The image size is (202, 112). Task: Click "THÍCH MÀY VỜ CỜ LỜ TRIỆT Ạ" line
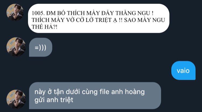tap(75, 20)
